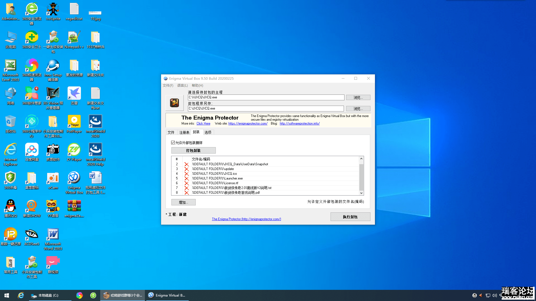
Task: Open 腾讯QQ desktop icon
Action: coord(11,209)
